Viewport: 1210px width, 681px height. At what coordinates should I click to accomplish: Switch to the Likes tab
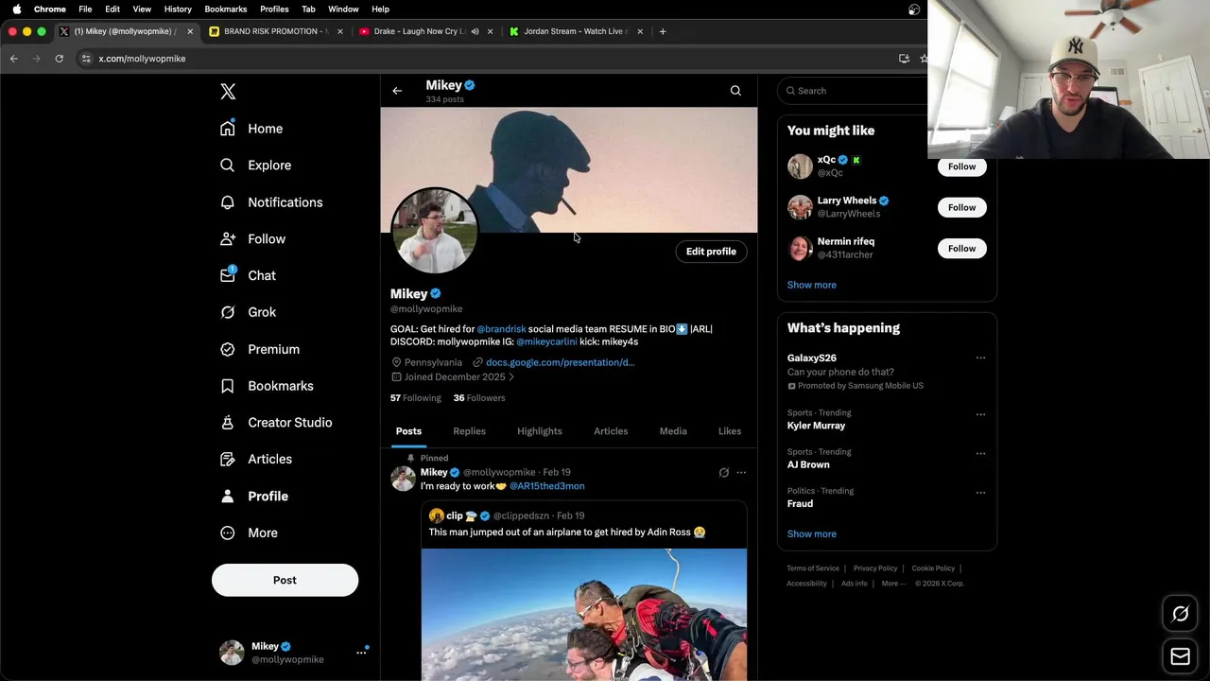pos(730,431)
